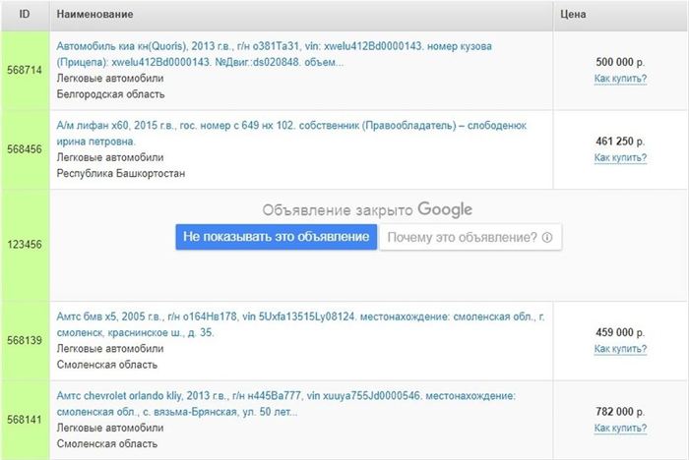The width and height of the screenshot is (689, 460).
Task: Click the ID cell 568141
Action: coord(25,420)
